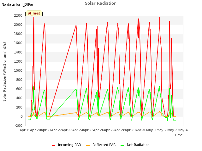Click the 1800 y-axis tick label
202x151 pixels.
(18, 34)
